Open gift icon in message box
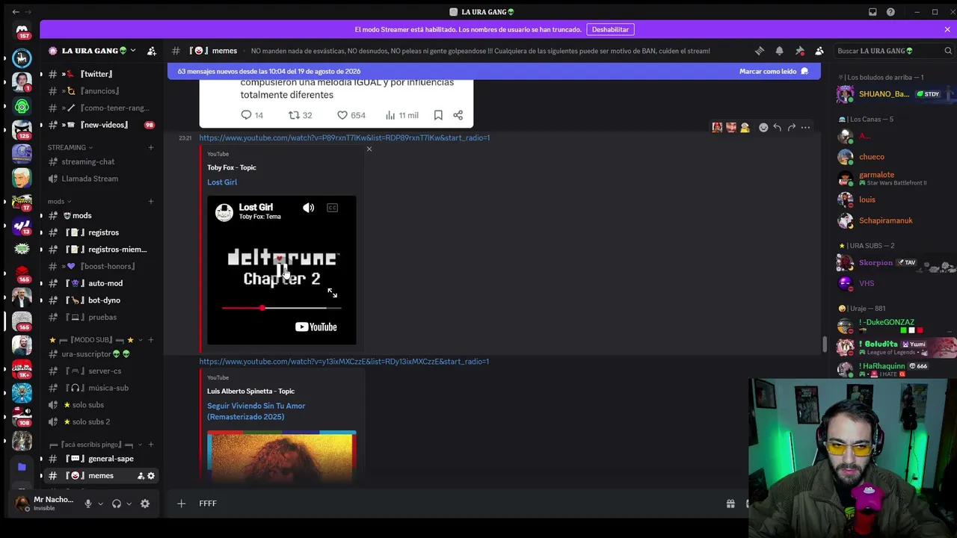Viewport: 957px width, 538px height. (730, 504)
